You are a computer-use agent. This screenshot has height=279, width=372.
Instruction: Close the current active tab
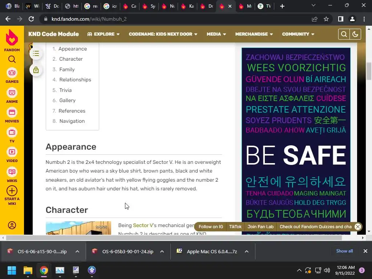point(230,6)
